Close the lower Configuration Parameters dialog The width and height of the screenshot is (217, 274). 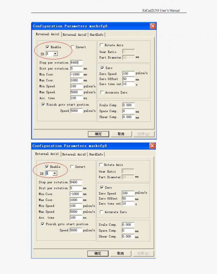(x=152, y=146)
